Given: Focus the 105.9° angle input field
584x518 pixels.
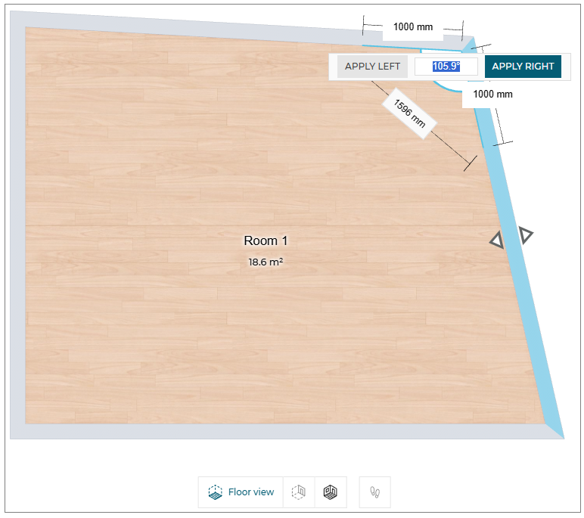Looking at the screenshot, I should tap(446, 67).
